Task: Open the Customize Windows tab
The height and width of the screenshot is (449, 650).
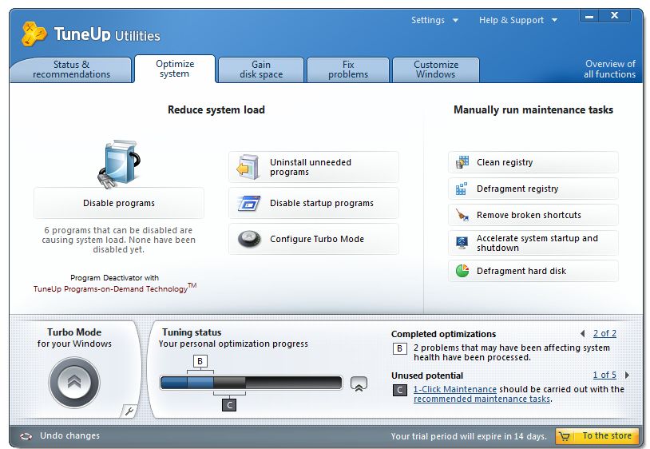Action: [436, 70]
